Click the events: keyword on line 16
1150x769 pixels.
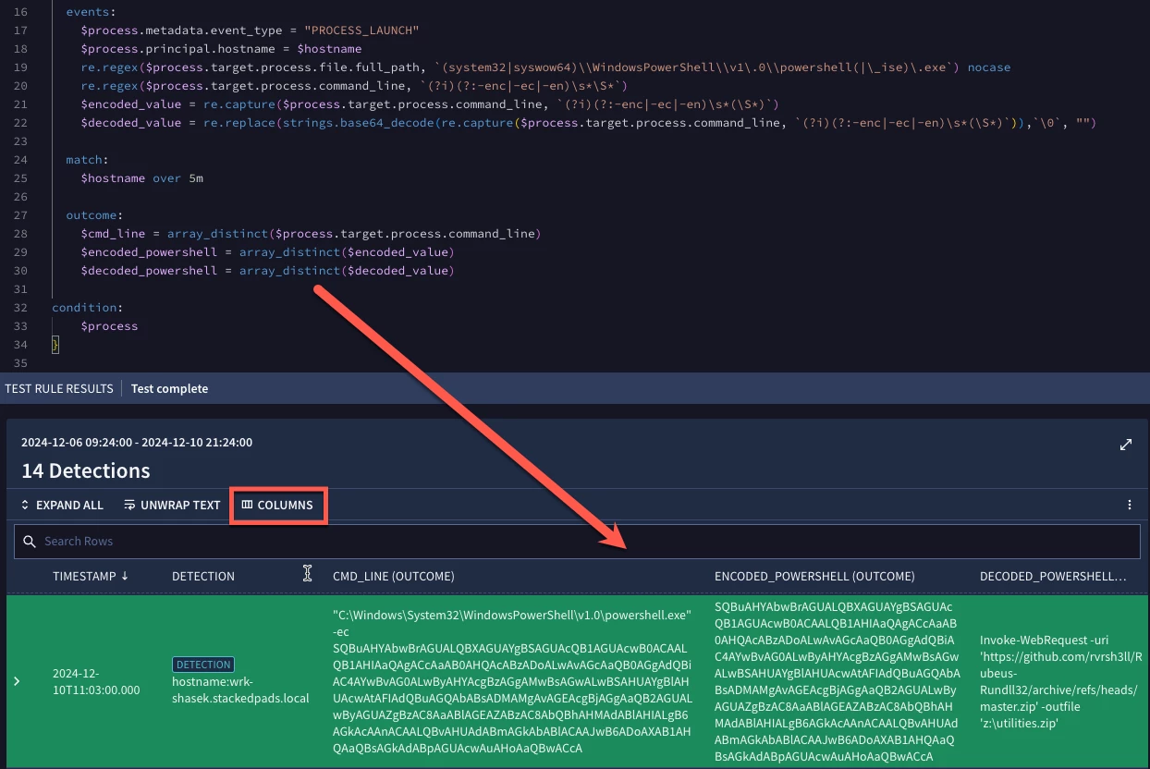pos(90,12)
